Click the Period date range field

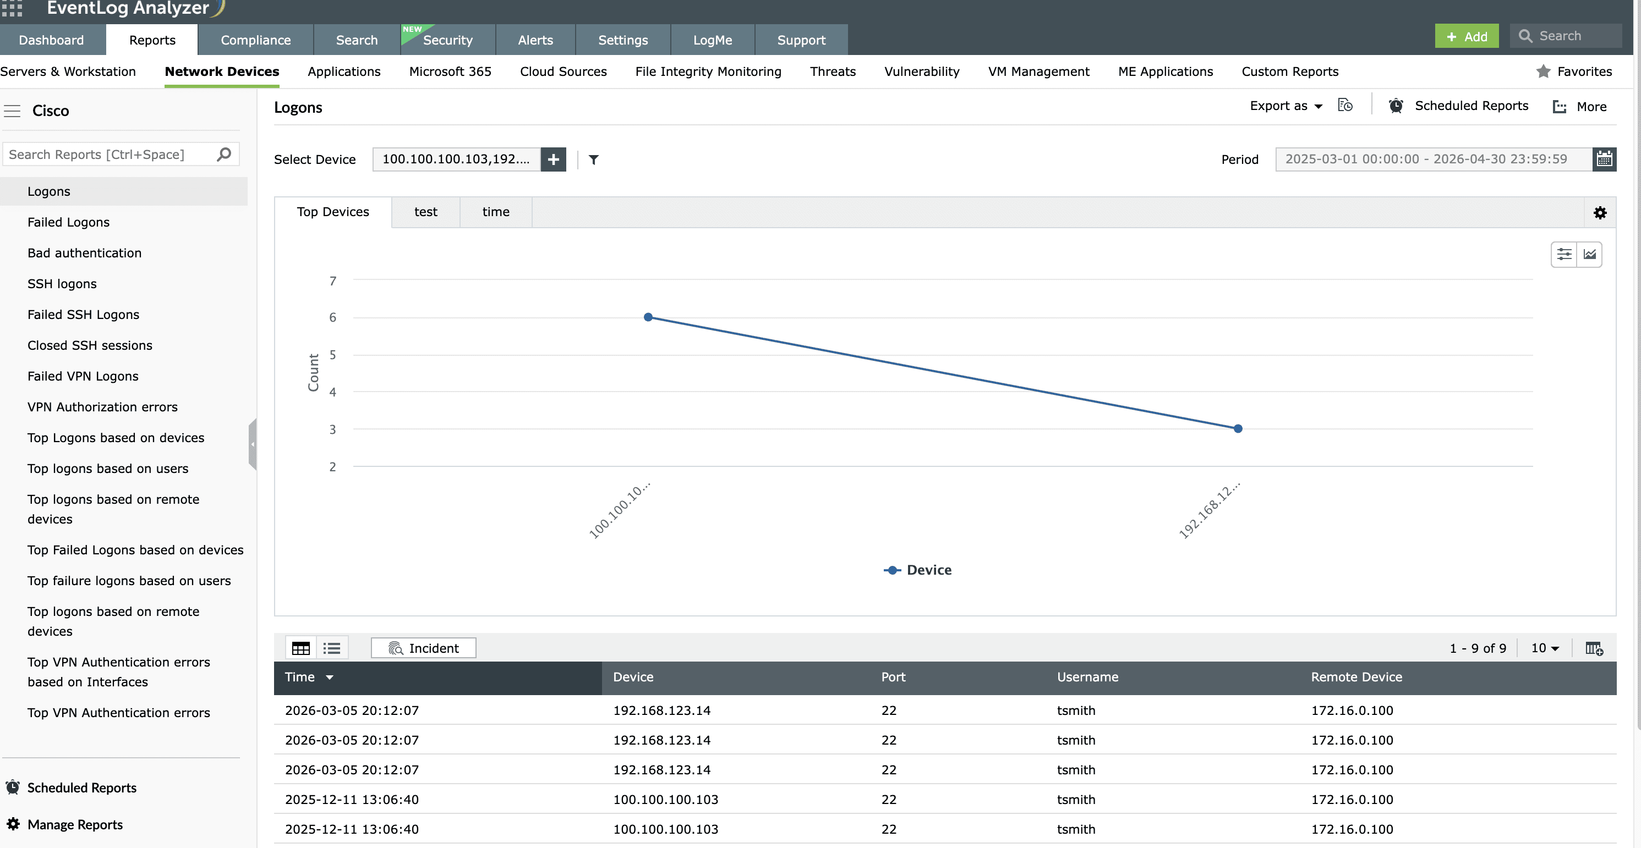click(x=1434, y=159)
